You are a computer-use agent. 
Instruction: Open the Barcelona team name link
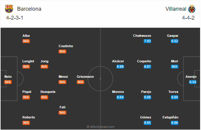(x=29, y=9)
